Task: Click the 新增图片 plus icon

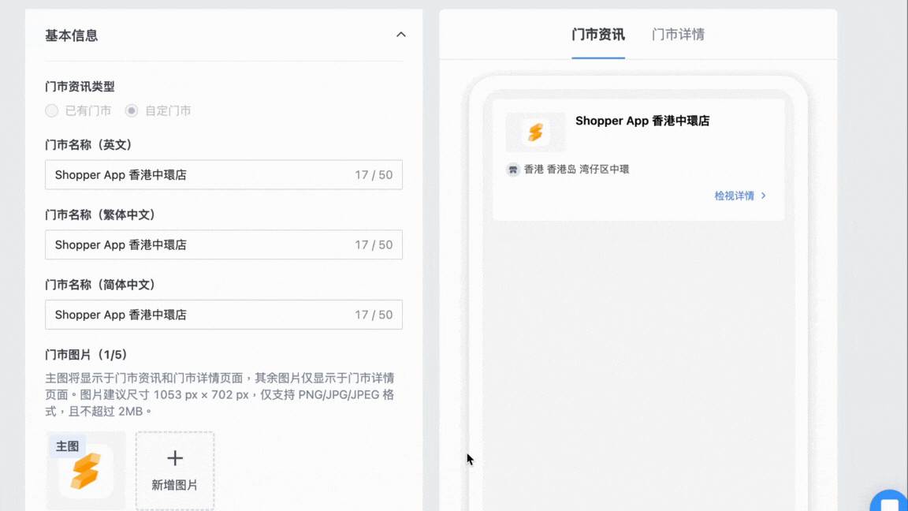Action: [x=175, y=458]
